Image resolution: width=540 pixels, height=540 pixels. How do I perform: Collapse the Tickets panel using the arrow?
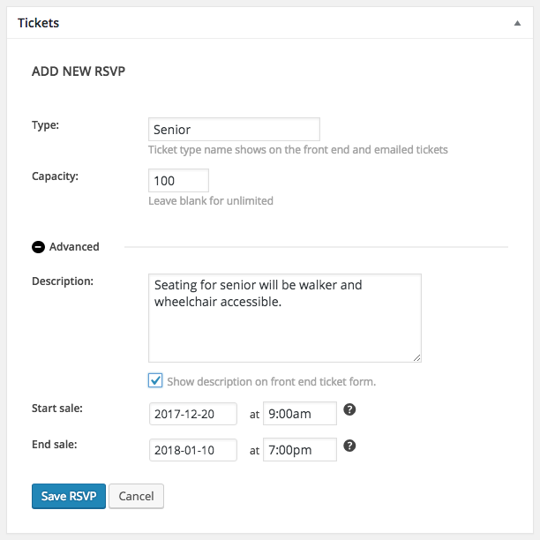517,24
